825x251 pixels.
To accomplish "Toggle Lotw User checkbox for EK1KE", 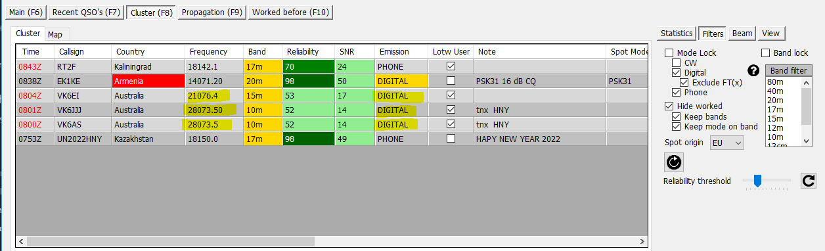I will click(x=451, y=81).
